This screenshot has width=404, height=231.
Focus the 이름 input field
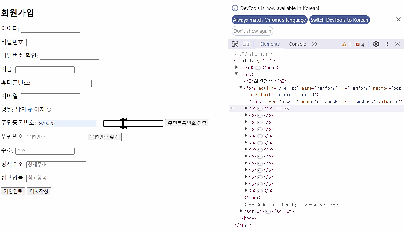[45, 70]
